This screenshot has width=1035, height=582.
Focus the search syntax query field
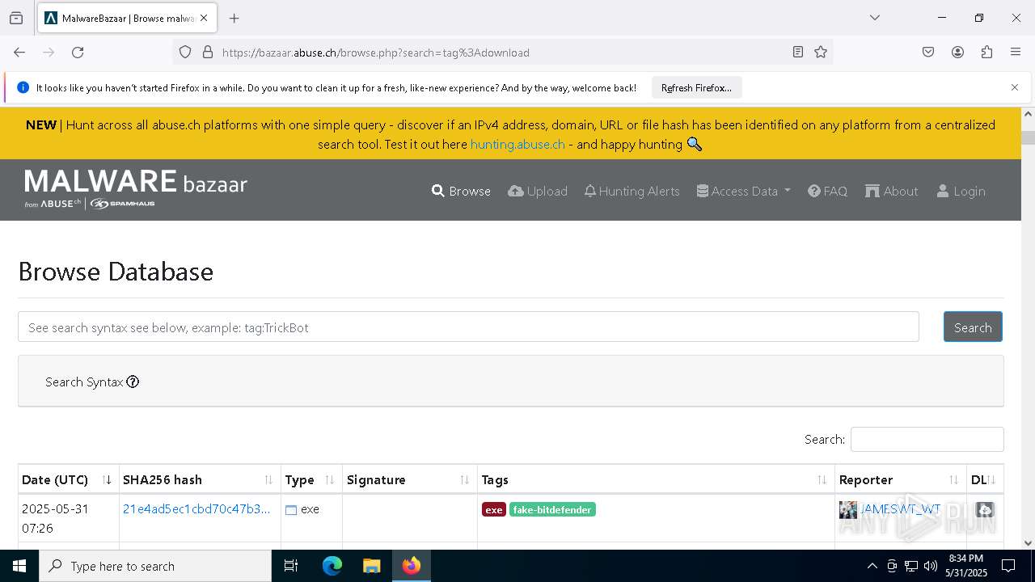(x=468, y=327)
